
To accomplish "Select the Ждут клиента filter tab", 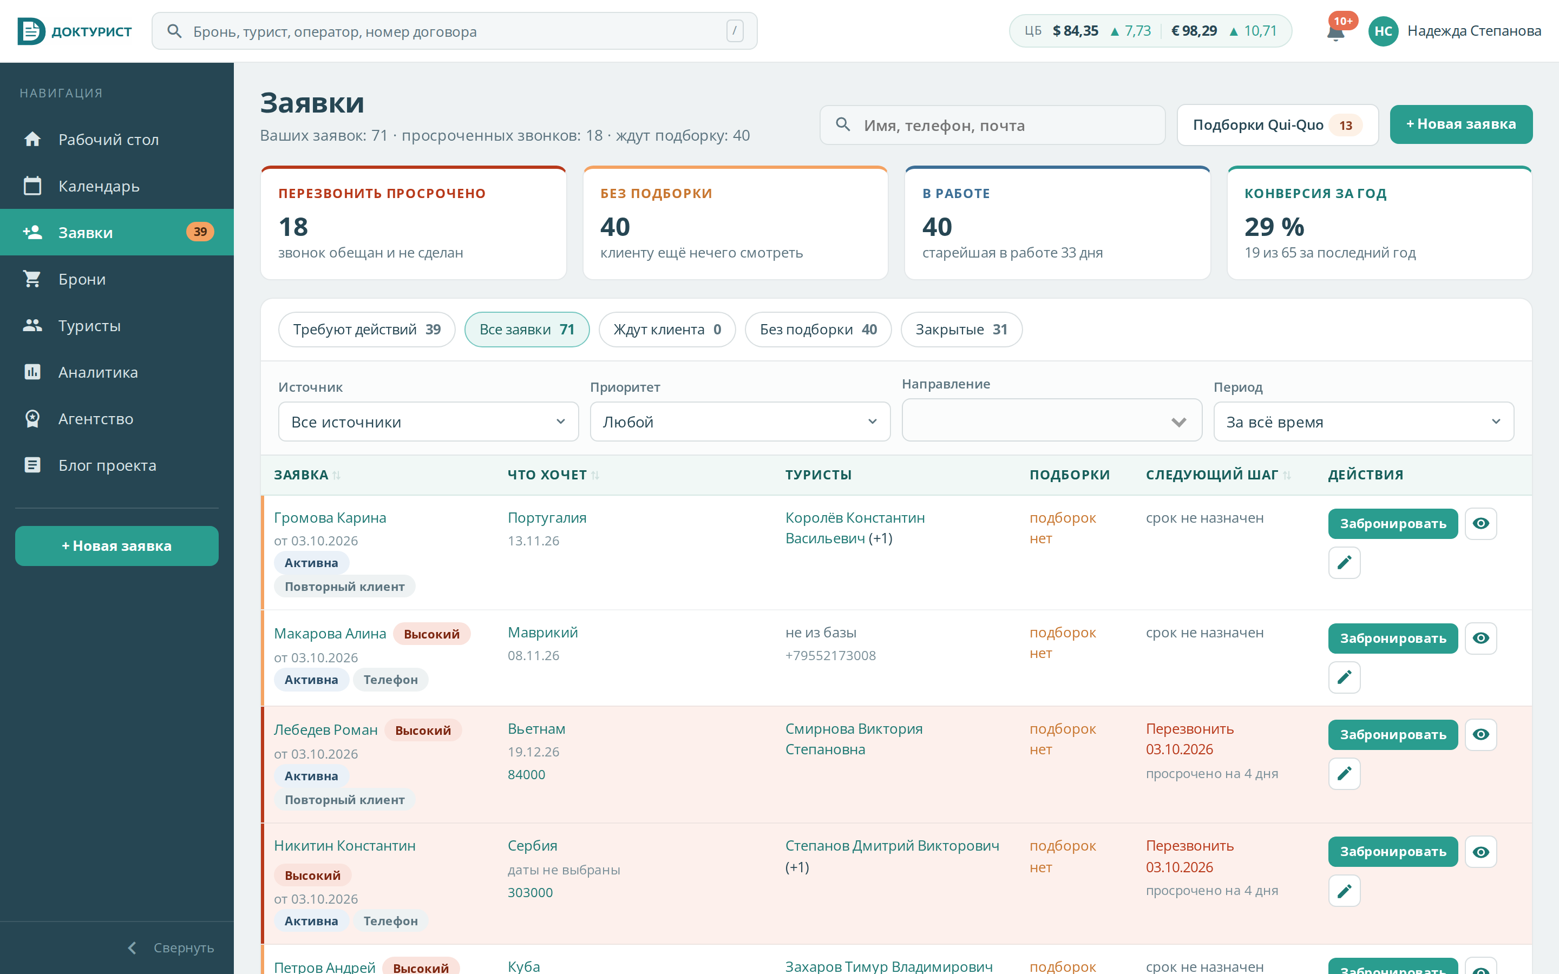I will pyautogui.click(x=667, y=329).
